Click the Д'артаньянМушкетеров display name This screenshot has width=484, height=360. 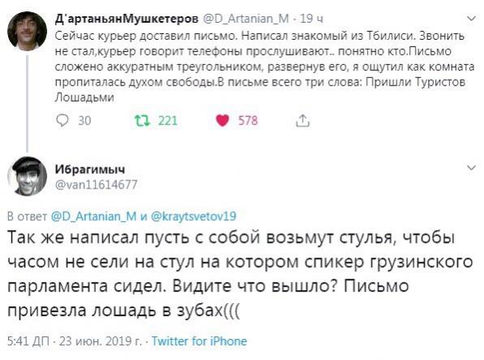[127, 19]
